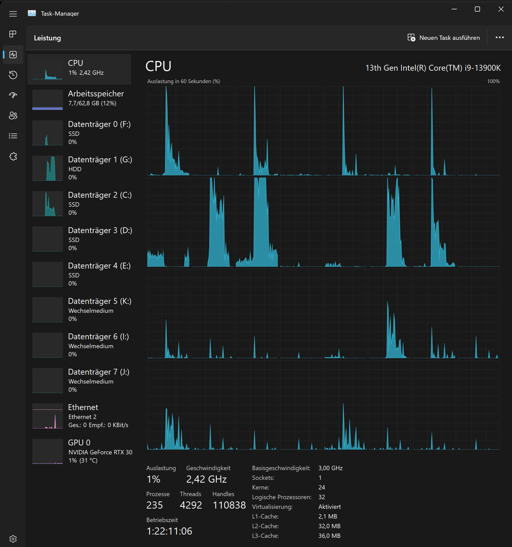512x547 pixels.
Task: Click the Threads value 4292
Action: pos(191,505)
